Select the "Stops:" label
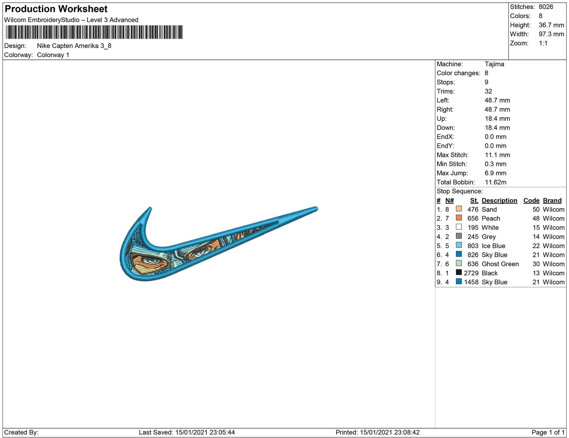The height and width of the screenshot is (438, 569). pyautogui.click(x=446, y=82)
